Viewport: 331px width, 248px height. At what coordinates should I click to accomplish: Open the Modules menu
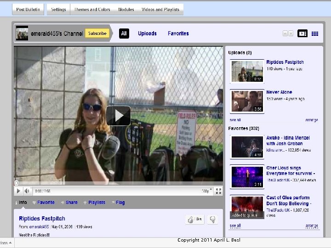pyautogui.click(x=126, y=10)
